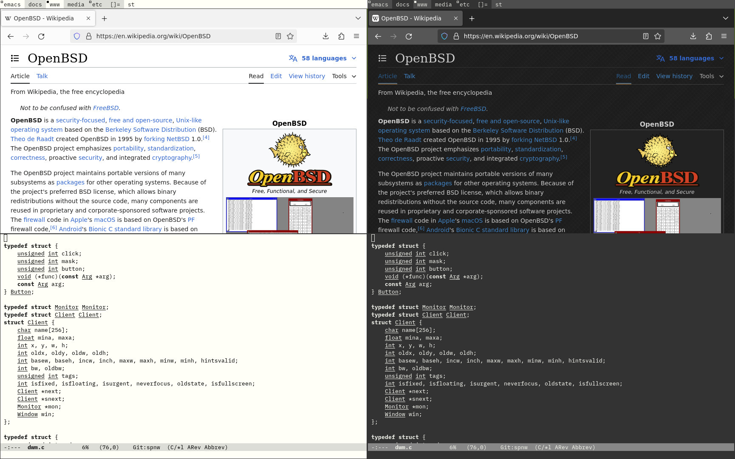Image resolution: width=735 pixels, height=459 pixels.
Task: Open citation [6] in the dark page
Action: 421,228
